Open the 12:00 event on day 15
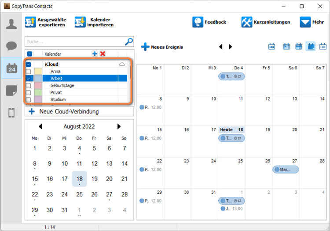Image resolution: width=330 pixels, height=231 pixels. click(x=150, y=138)
